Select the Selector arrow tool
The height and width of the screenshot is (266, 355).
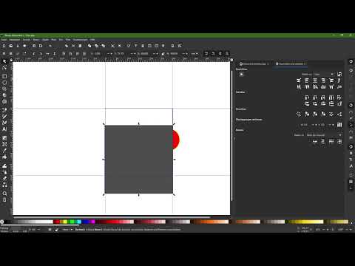tap(4, 61)
